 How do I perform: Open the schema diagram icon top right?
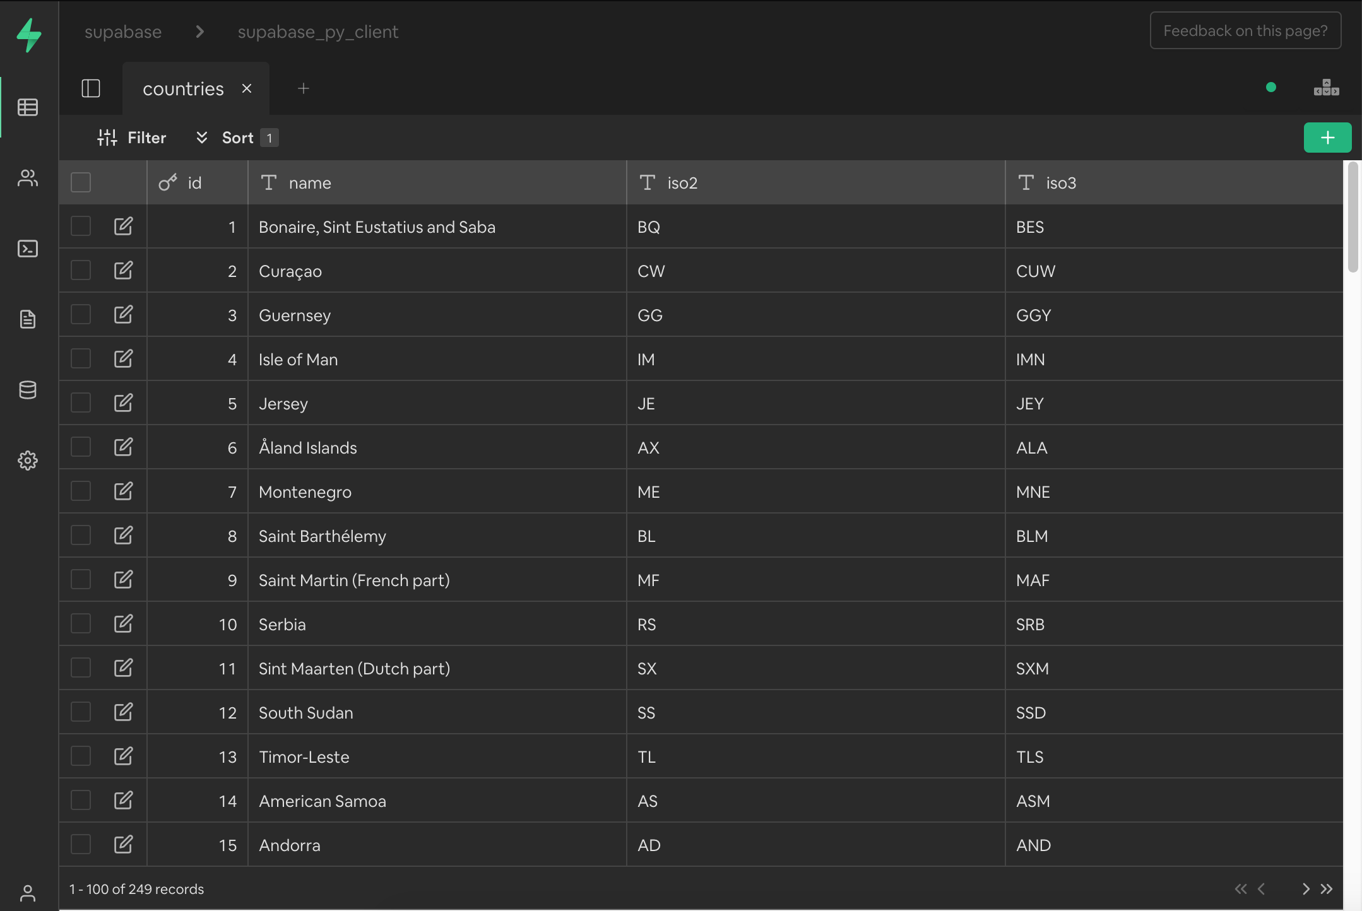[1326, 88]
